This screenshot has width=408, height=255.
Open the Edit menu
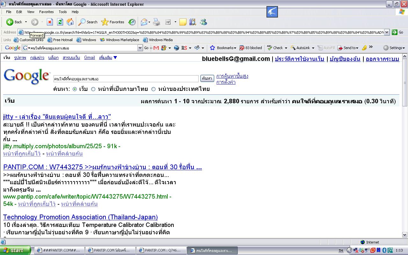[x=19, y=12]
